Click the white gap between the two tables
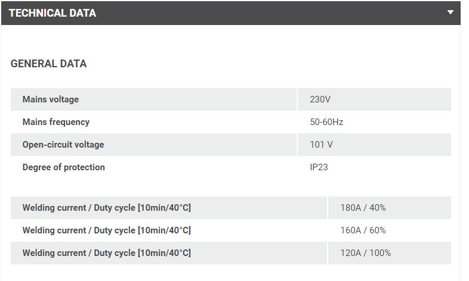Viewport: 469px width, 281px height. click(230, 188)
